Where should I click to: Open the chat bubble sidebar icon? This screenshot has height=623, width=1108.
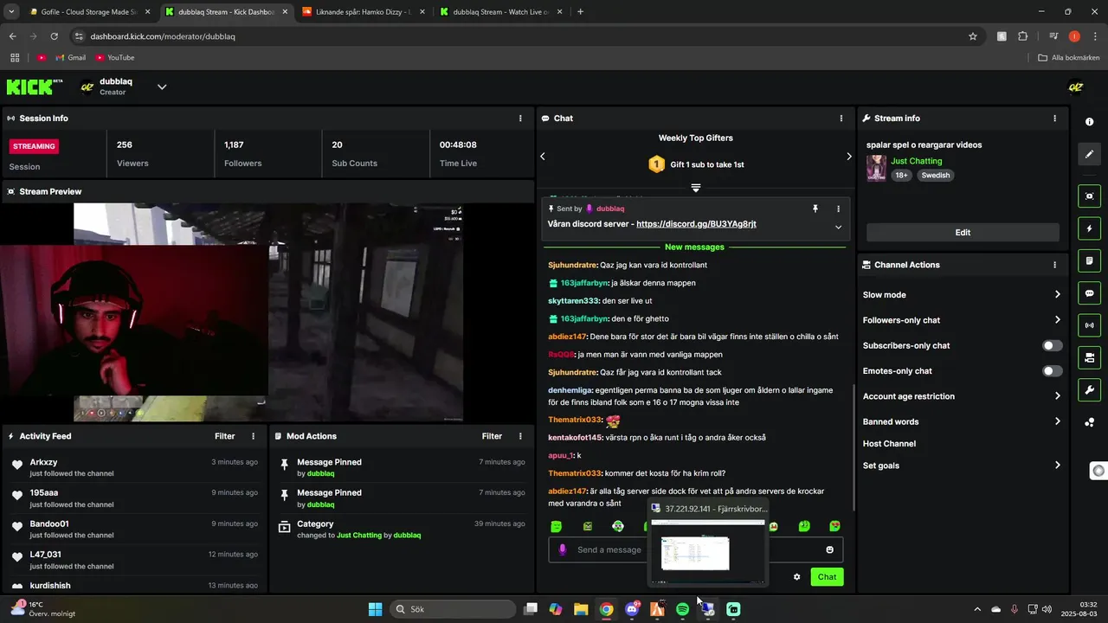coord(1090,293)
